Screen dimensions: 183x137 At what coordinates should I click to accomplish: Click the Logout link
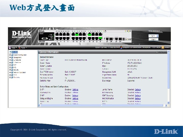pos(167,47)
